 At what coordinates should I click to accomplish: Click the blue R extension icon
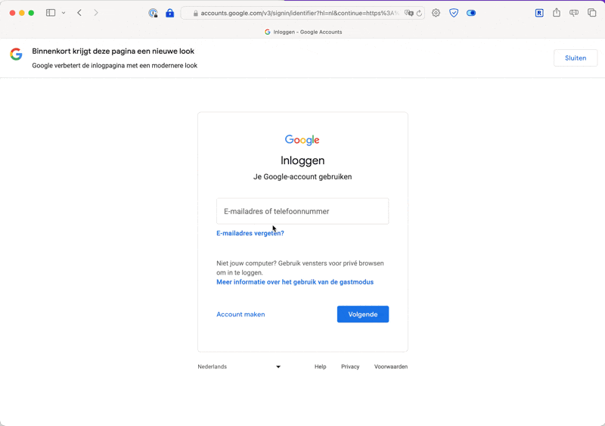tap(539, 13)
